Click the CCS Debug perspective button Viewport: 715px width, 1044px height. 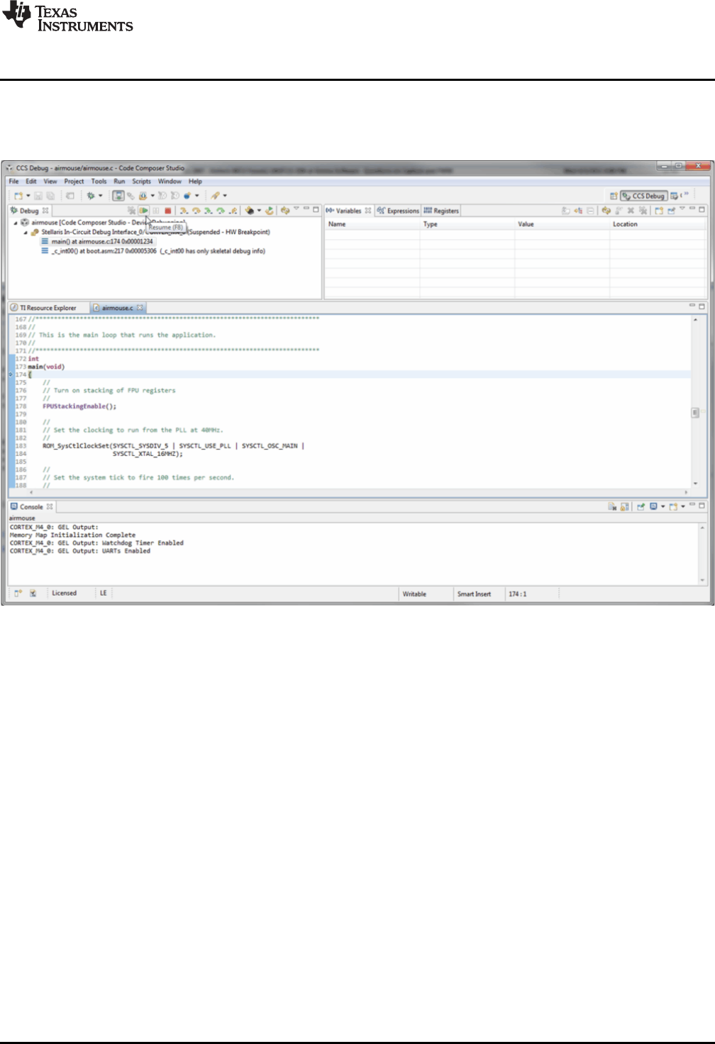pyautogui.click(x=643, y=196)
